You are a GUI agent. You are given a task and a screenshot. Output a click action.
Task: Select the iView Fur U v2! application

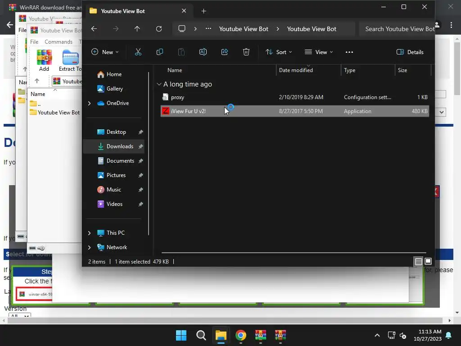(x=294, y=111)
